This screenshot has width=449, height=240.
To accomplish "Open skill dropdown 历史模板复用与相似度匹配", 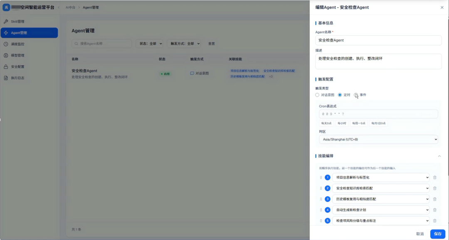I will 381,199.
